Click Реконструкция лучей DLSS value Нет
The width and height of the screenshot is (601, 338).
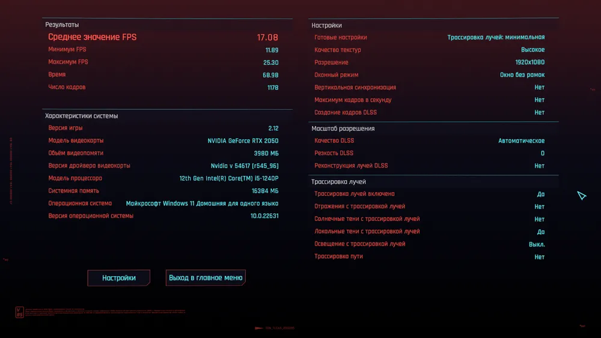pos(540,166)
